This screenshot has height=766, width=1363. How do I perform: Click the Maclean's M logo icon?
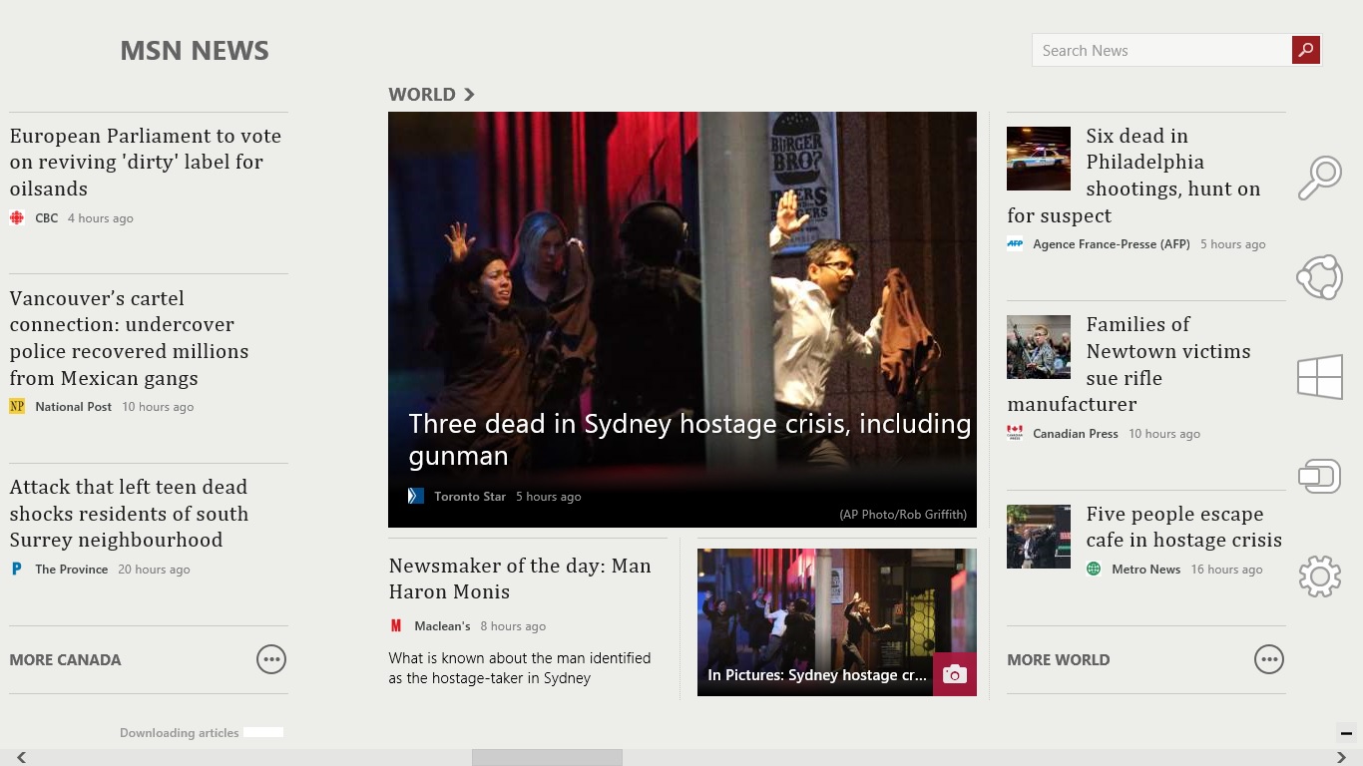pos(396,625)
